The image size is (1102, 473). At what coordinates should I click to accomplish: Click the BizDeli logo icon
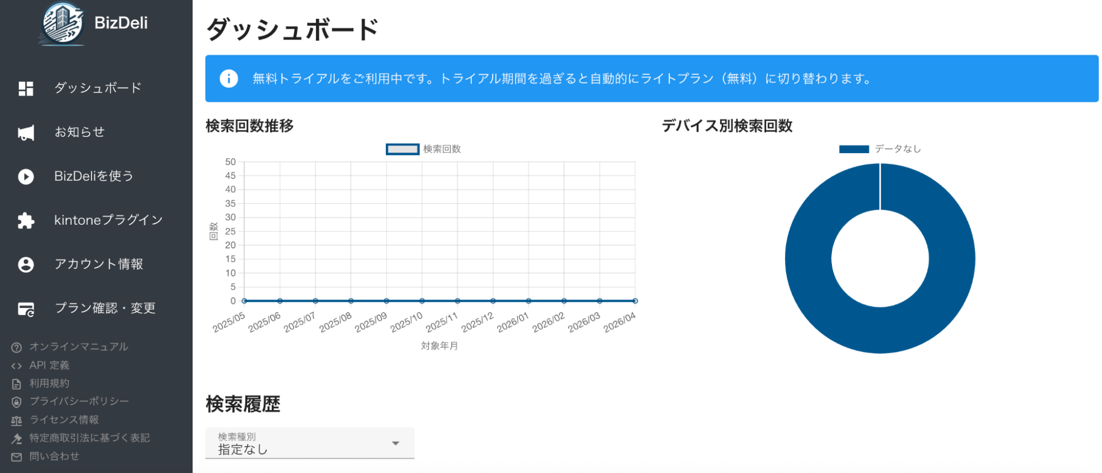(63, 23)
